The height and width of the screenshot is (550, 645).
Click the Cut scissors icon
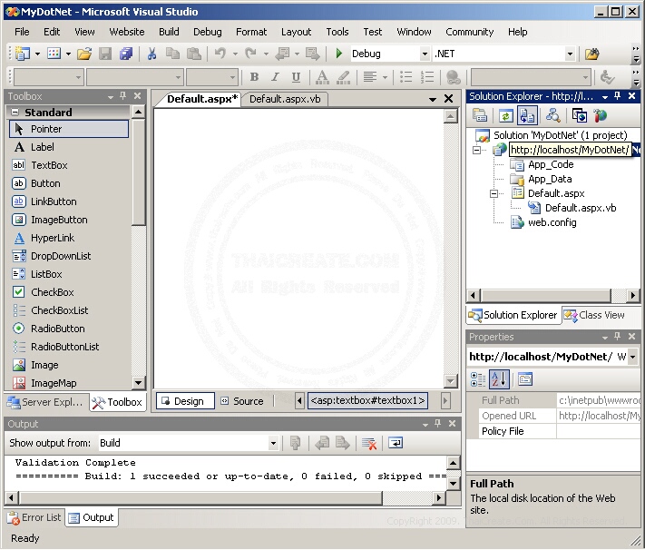(151, 54)
